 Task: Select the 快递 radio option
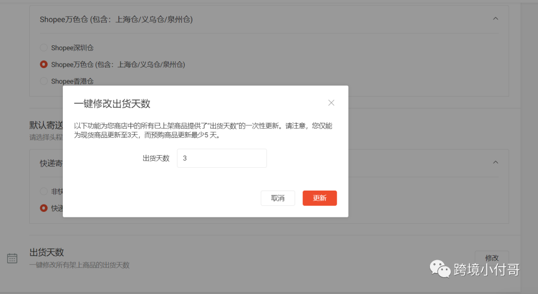43,208
